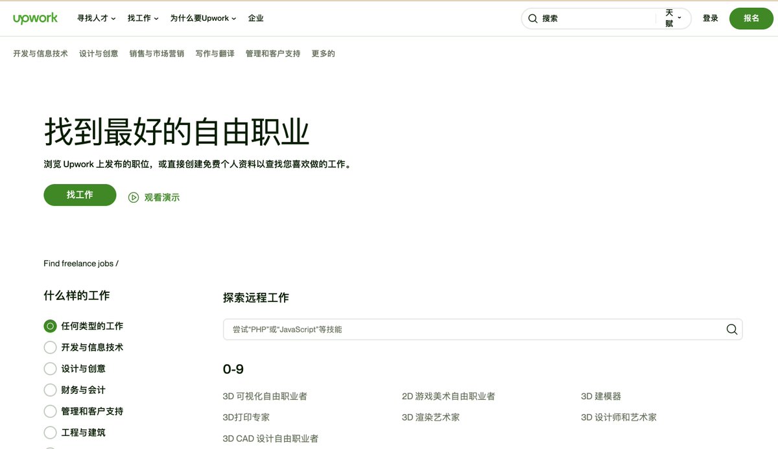Click the 探索远程工作 heading
This screenshot has width=778, height=449.
tap(256, 298)
